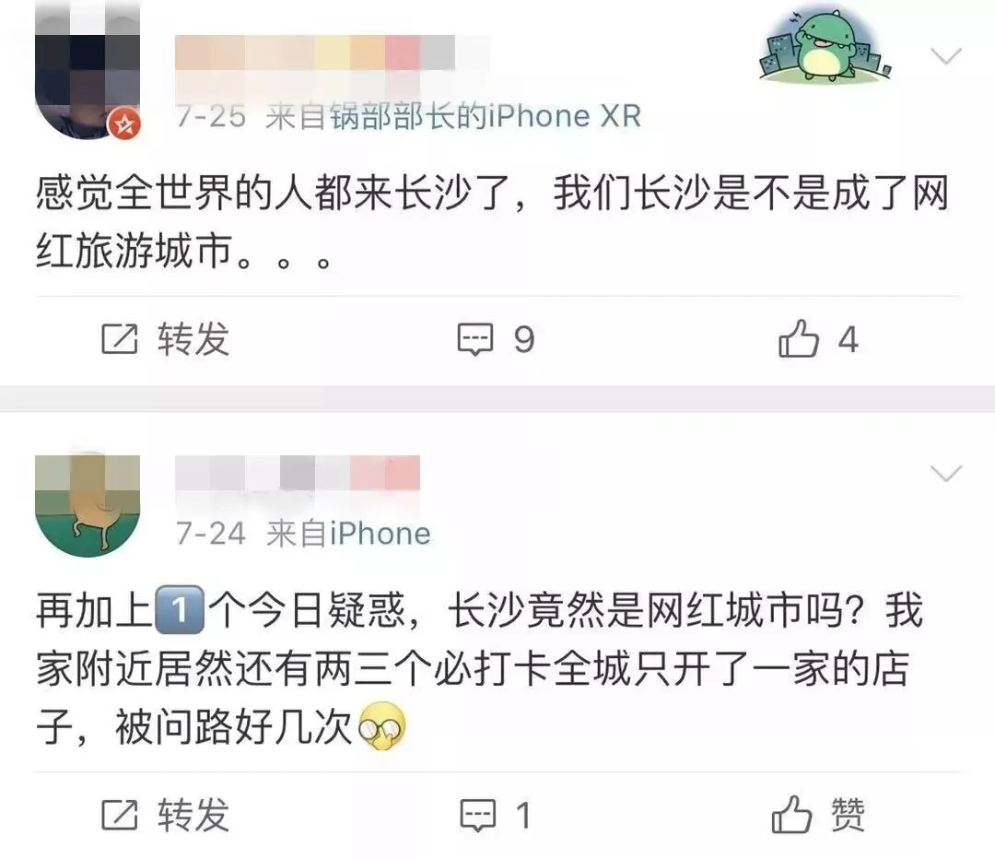
Task: Open 来自锅部部长的iPhone XR source link
Action: tap(453, 116)
